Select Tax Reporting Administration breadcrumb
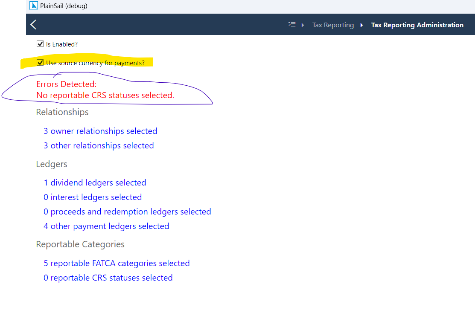The image size is (475, 310). click(417, 25)
